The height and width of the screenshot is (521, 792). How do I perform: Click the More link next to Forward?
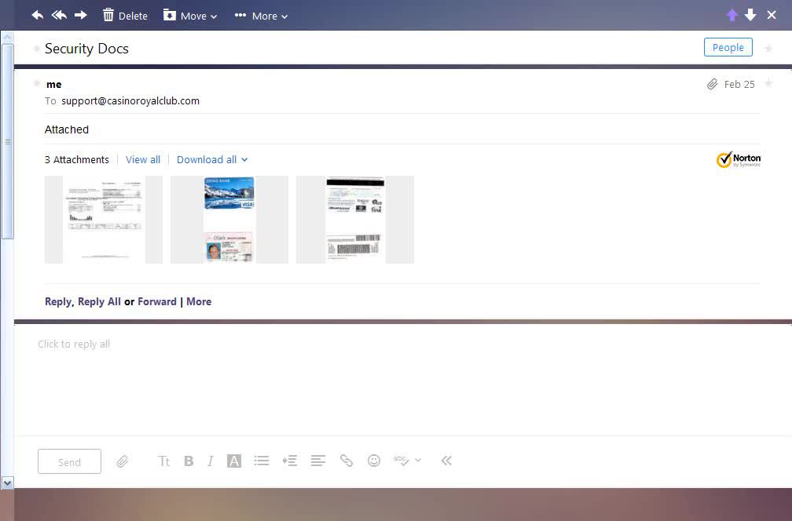199,301
